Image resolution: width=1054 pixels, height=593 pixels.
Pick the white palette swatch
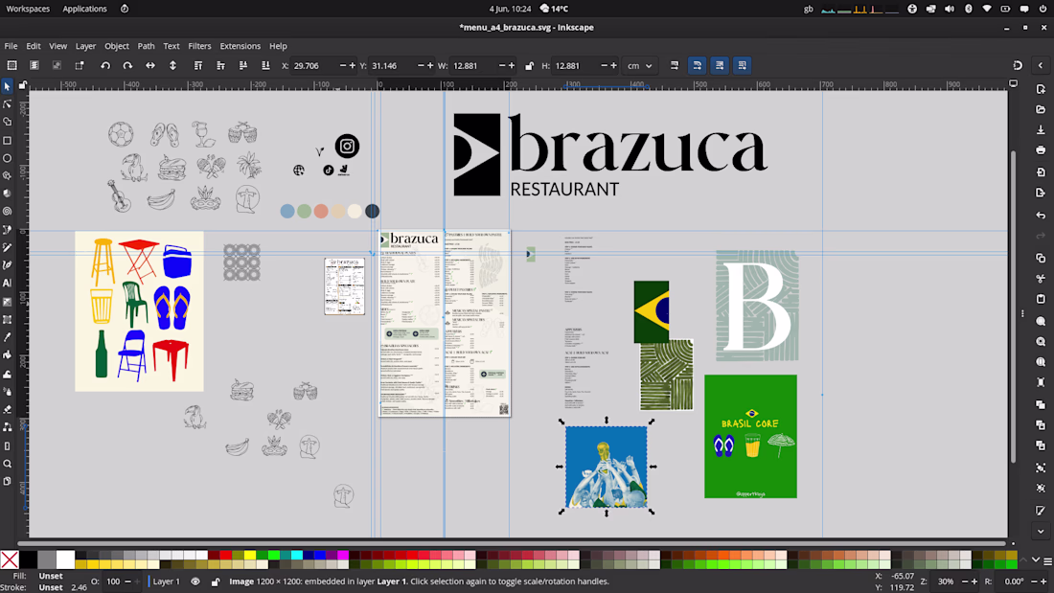pyautogui.click(x=65, y=559)
